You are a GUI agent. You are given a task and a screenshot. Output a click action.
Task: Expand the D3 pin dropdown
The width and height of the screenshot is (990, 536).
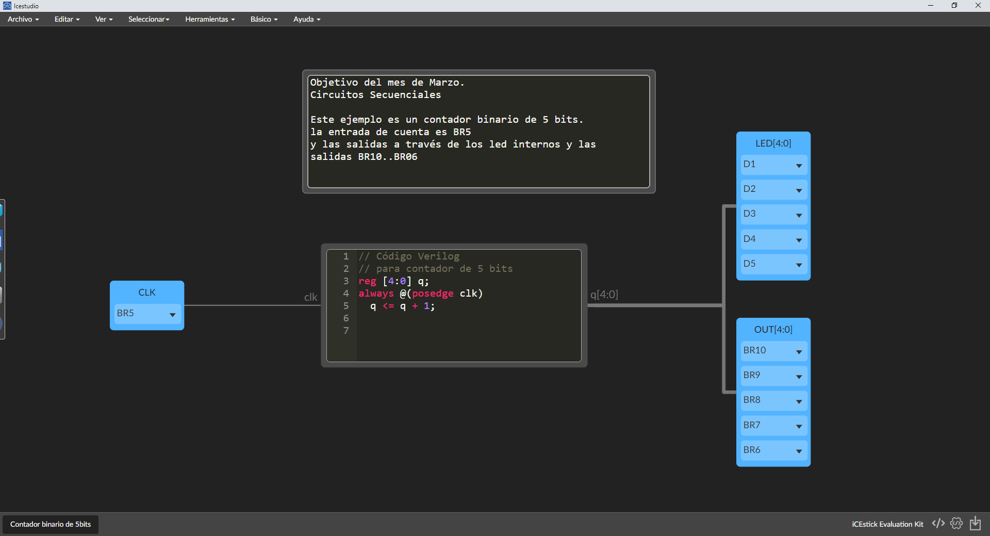coord(773,214)
